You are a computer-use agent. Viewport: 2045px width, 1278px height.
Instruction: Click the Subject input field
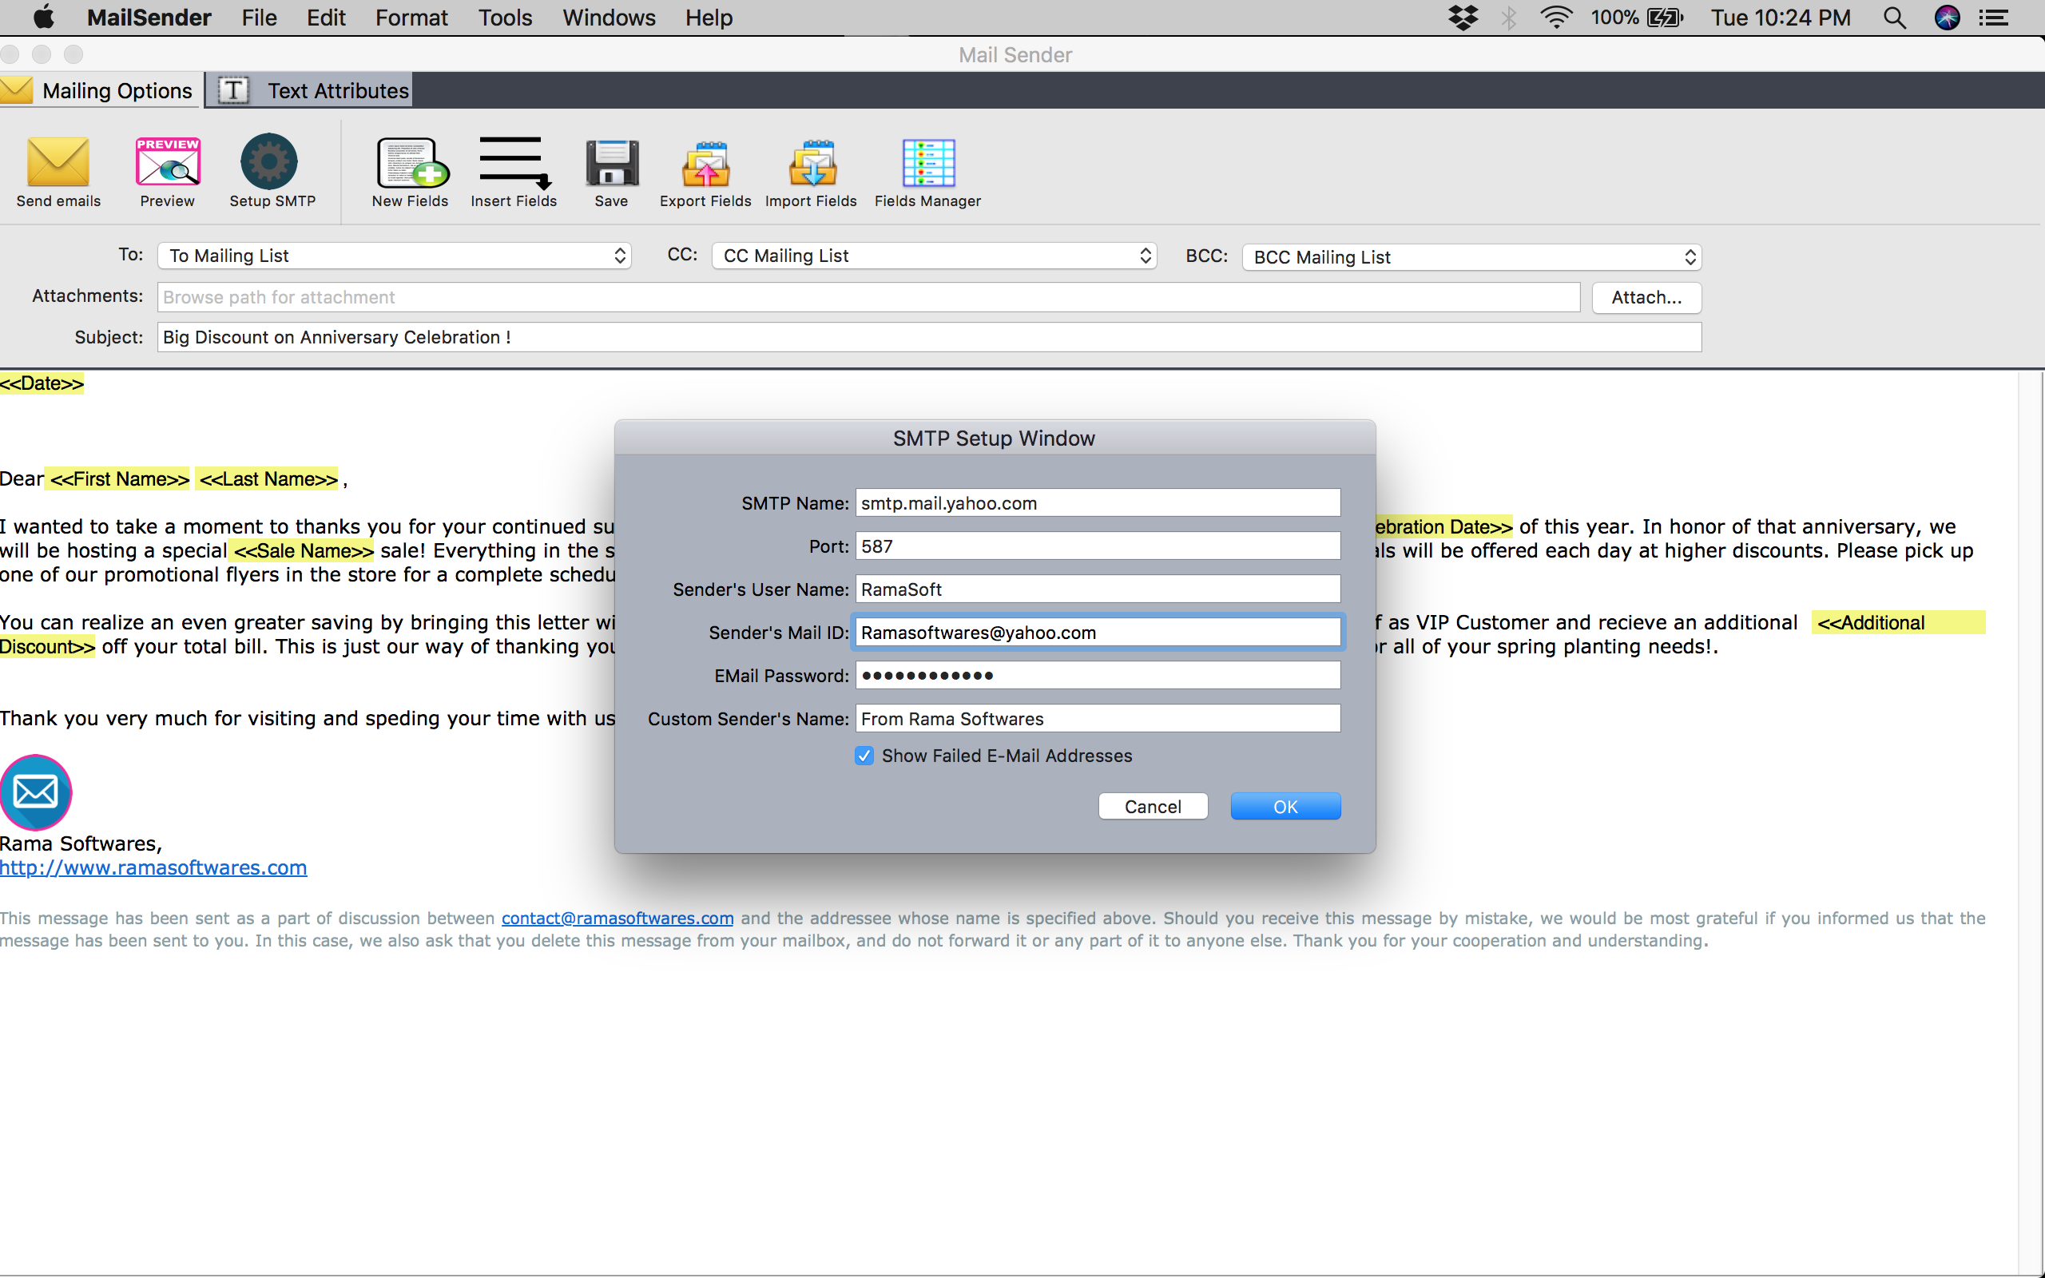point(930,337)
